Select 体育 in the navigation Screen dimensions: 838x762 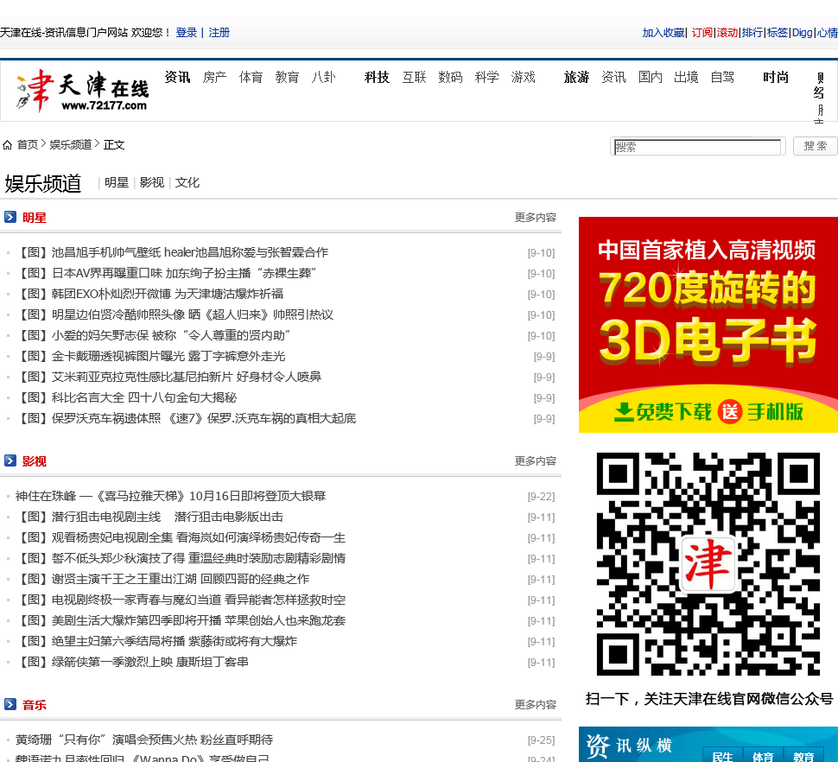(251, 78)
